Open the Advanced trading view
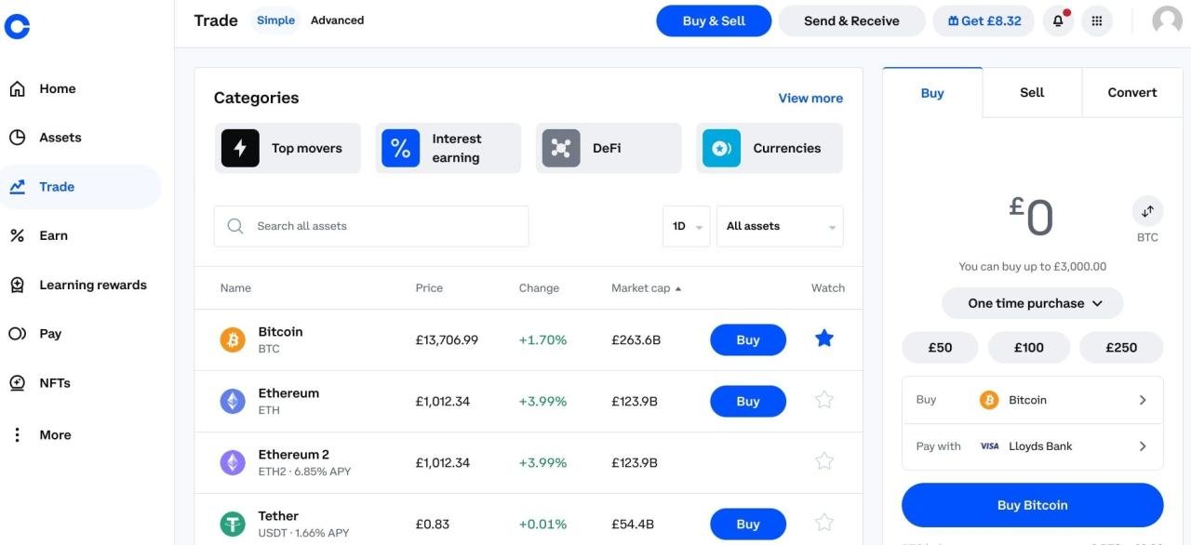The height and width of the screenshot is (545, 1191). tap(337, 20)
